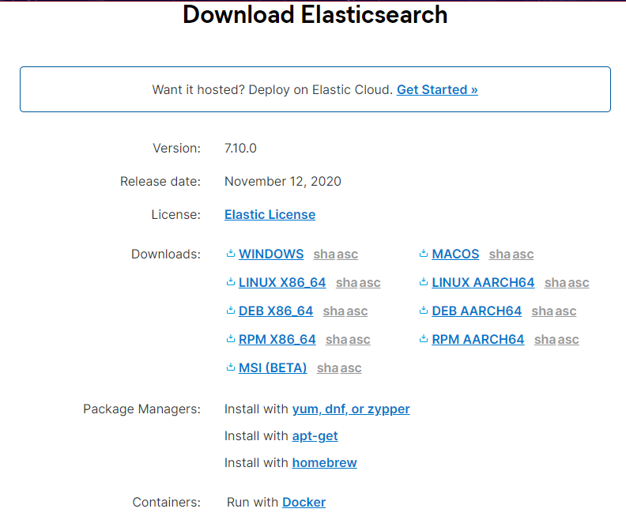The width and height of the screenshot is (626, 520).
Task: Download the RPM X86_64 package
Action: click(x=277, y=340)
